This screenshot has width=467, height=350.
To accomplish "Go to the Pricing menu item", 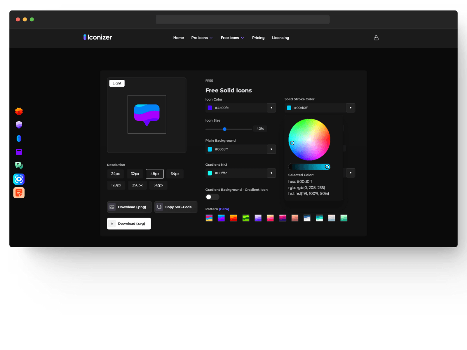I will tap(258, 38).
